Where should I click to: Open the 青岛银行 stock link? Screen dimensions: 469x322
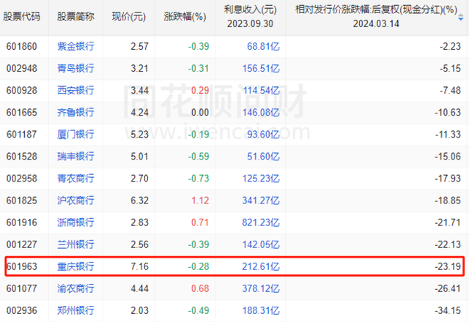(75, 68)
